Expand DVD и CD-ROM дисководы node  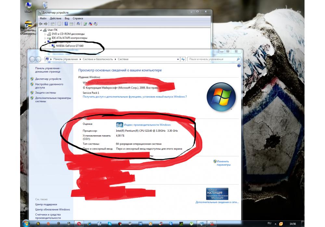[45, 34]
